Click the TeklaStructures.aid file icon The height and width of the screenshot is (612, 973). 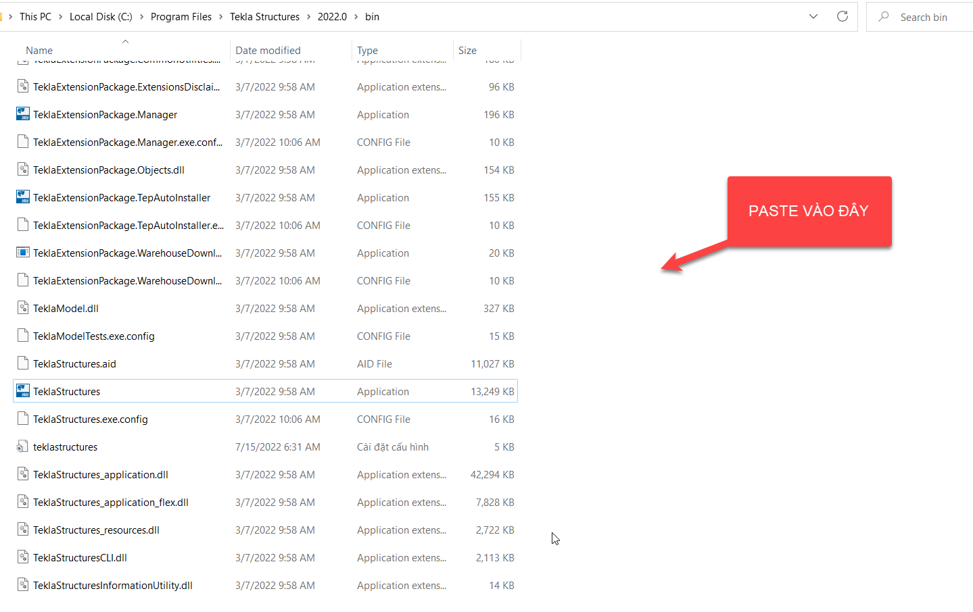point(23,363)
